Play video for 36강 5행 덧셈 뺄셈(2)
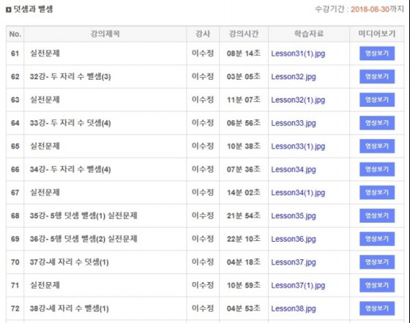Image resolution: width=410 pixels, height=323 pixels. [377, 239]
